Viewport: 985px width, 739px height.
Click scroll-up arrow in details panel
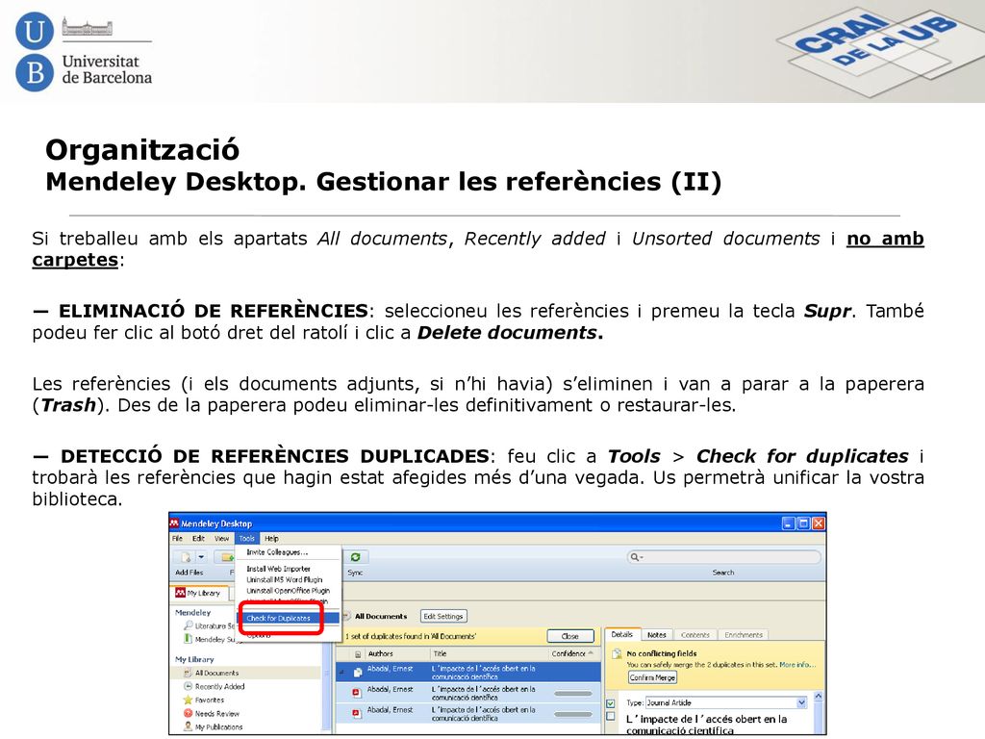(x=818, y=697)
